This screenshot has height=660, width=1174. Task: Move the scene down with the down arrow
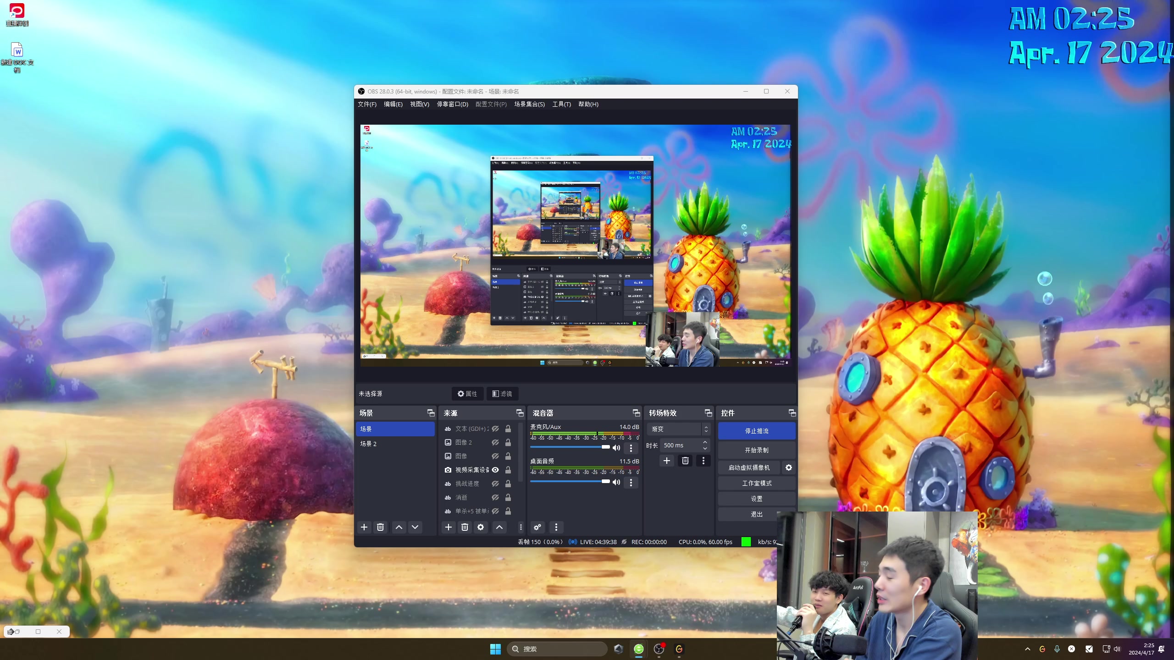415,527
